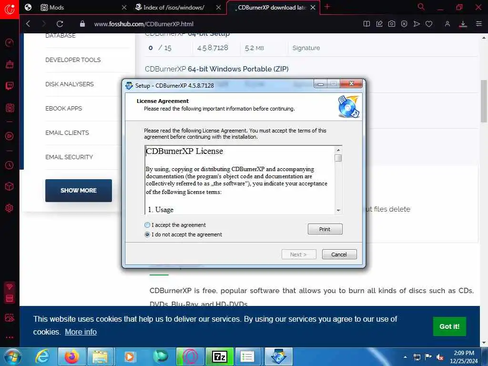The height and width of the screenshot is (366, 488).
Task: Open the EMAIL CLIENTS category
Action: click(x=67, y=132)
